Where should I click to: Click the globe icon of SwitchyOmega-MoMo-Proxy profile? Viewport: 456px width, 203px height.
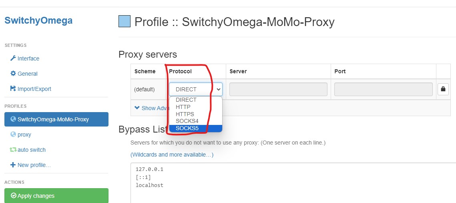coord(13,119)
